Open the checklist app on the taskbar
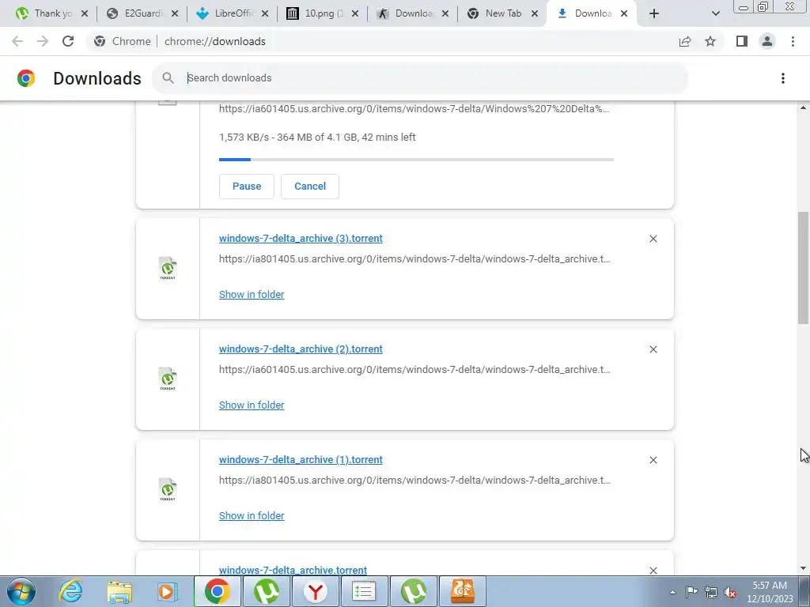 pos(364,591)
